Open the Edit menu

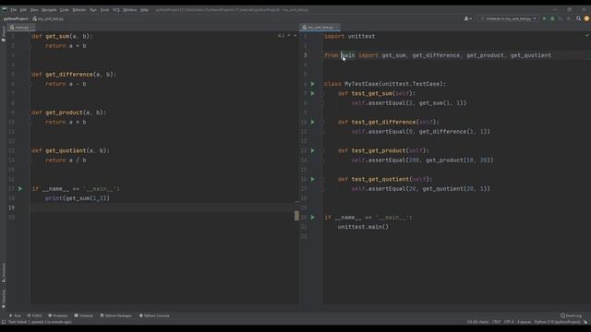23,10
